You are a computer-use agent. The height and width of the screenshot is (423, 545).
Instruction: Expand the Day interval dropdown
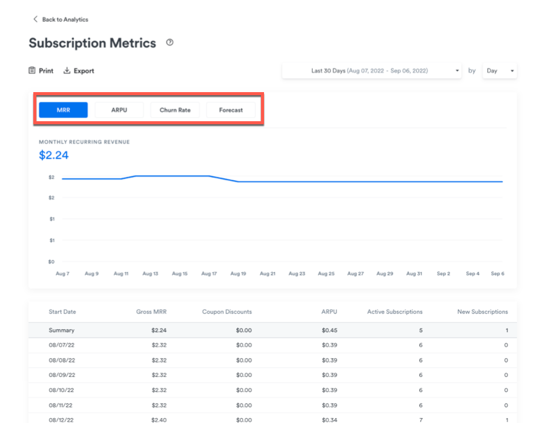coord(500,71)
